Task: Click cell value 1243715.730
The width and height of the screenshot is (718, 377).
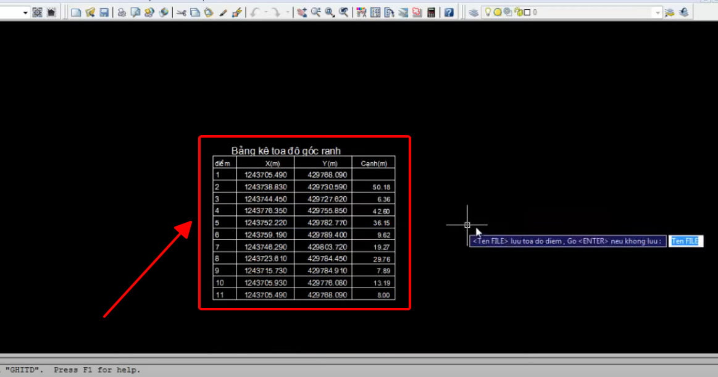Action: [x=265, y=271]
